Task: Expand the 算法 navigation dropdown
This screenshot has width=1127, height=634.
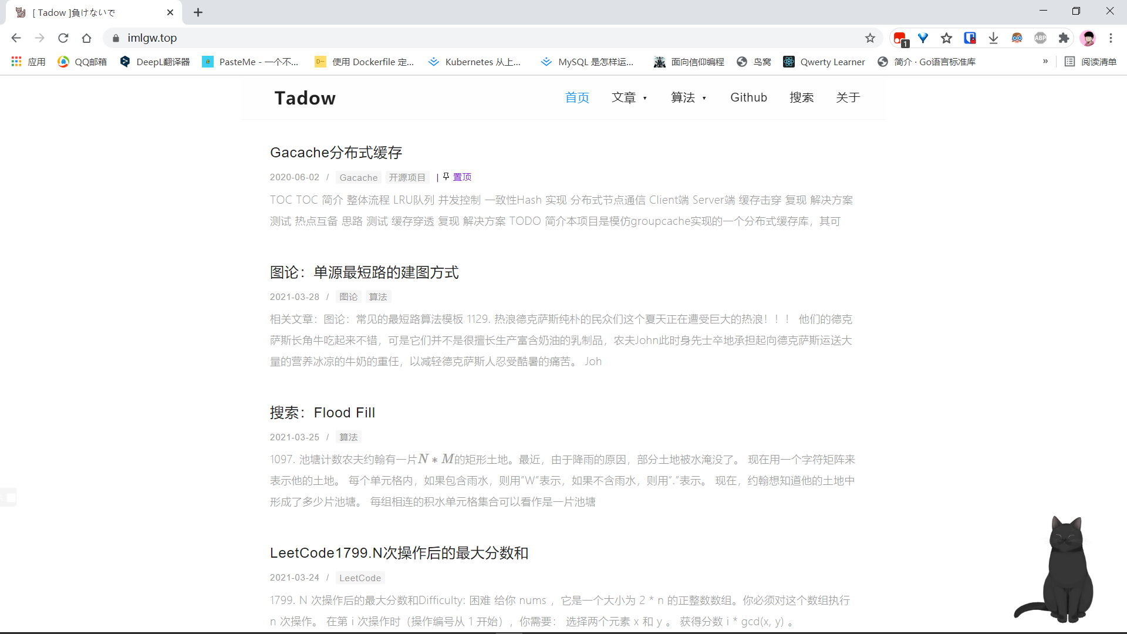Action: pyautogui.click(x=688, y=97)
